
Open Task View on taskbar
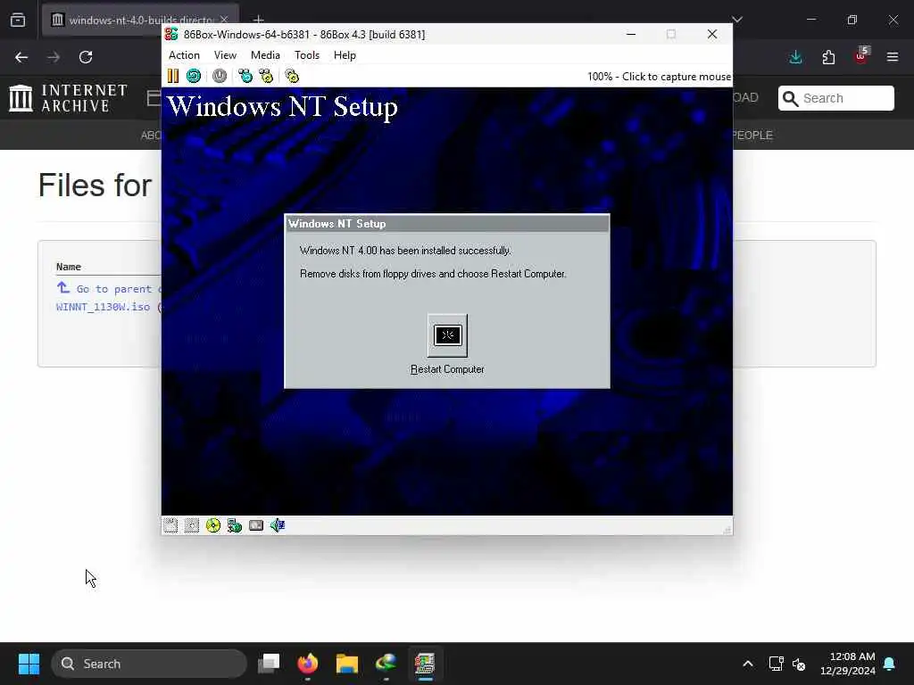[x=269, y=664]
